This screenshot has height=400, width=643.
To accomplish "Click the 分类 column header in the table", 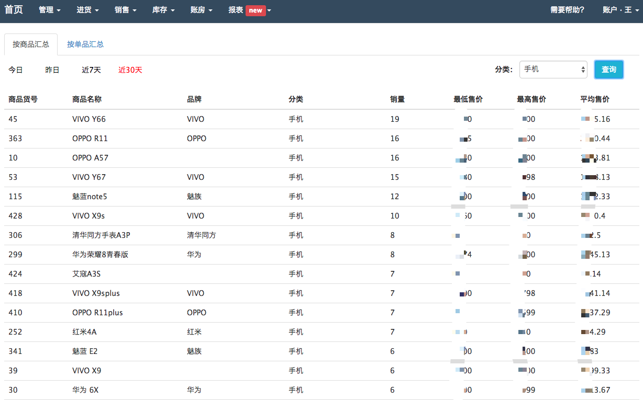I will pos(296,99).
